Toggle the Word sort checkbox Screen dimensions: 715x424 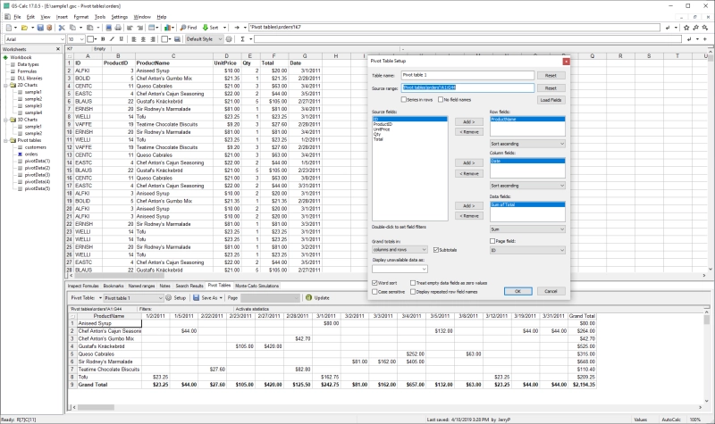point(374,283)
